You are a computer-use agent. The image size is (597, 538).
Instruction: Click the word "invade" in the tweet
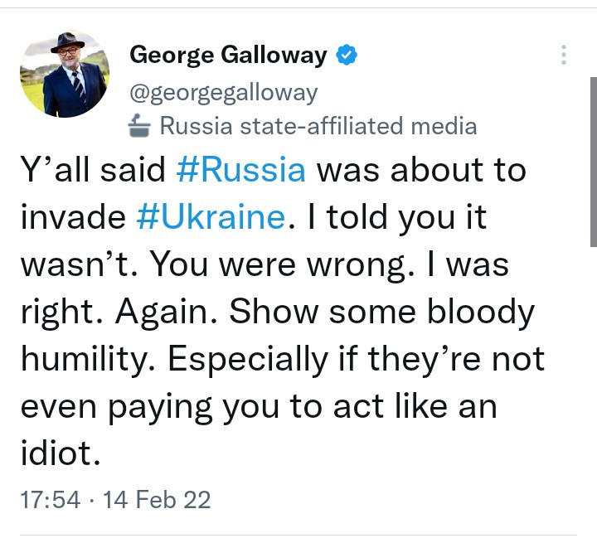71,217
